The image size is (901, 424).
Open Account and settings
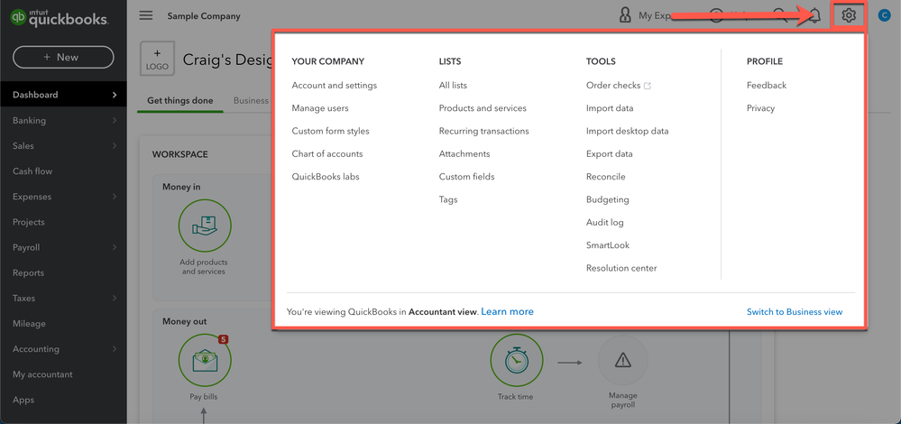335,85
